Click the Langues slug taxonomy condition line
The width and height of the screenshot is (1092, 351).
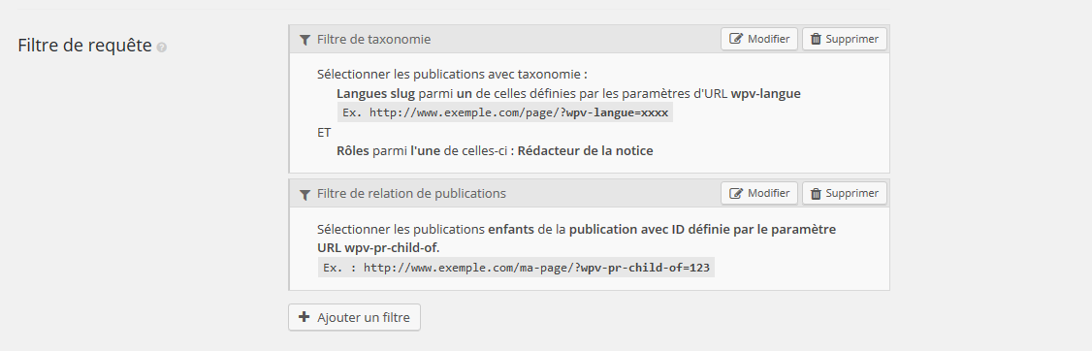[568, 93]
